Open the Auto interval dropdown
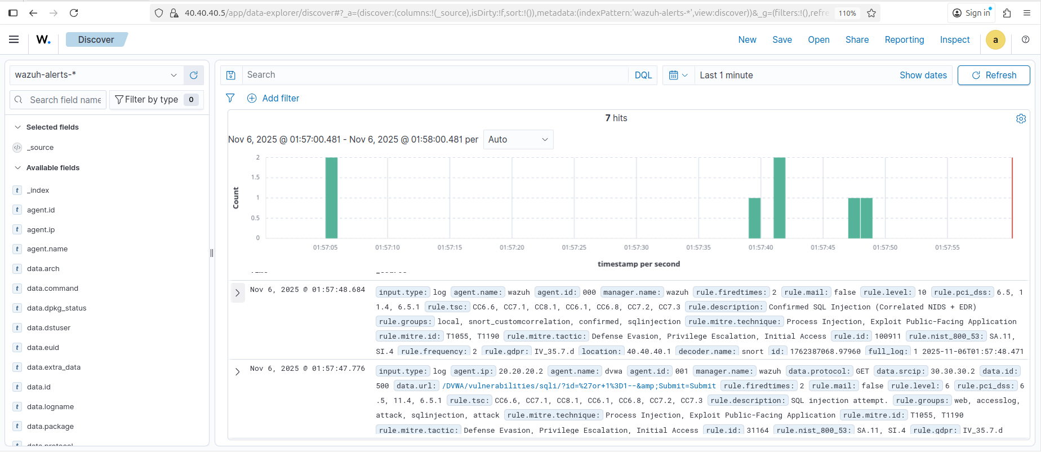 (518, 140)
